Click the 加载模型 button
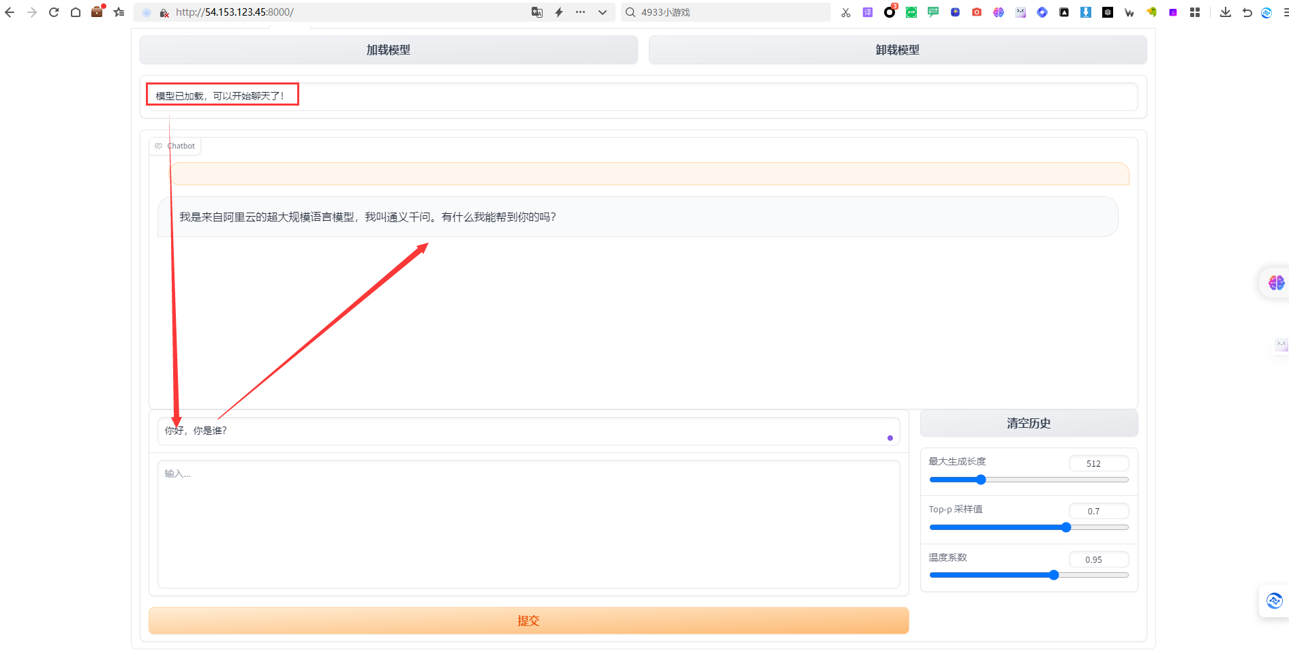The width and height of the screenshot is (1289, 654). (389, 50)
